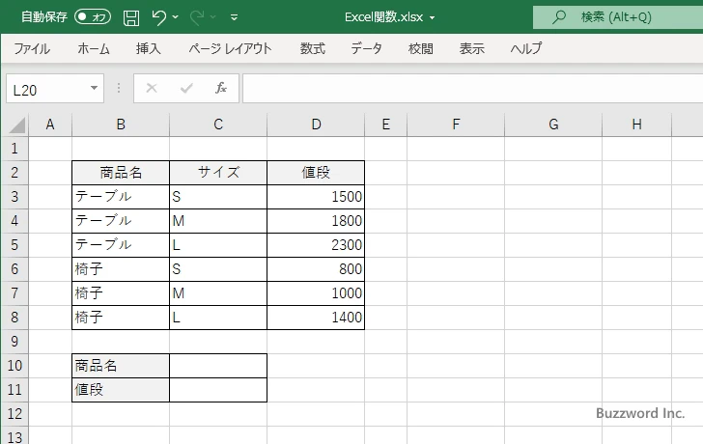Open the Excel関数.xlsx file name dropdown
703x444 pixels.
[433, 18]
